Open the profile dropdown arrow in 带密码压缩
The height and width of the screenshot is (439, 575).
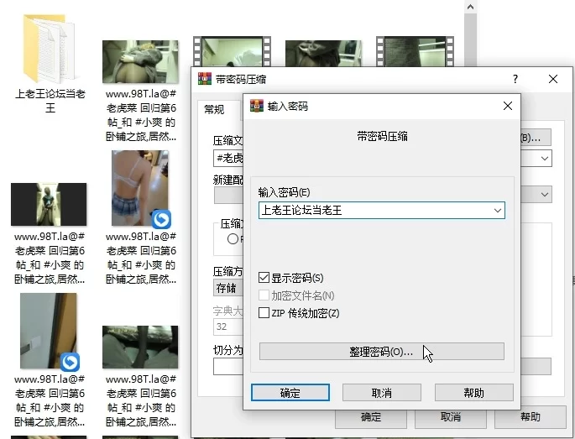coord(545,195)
